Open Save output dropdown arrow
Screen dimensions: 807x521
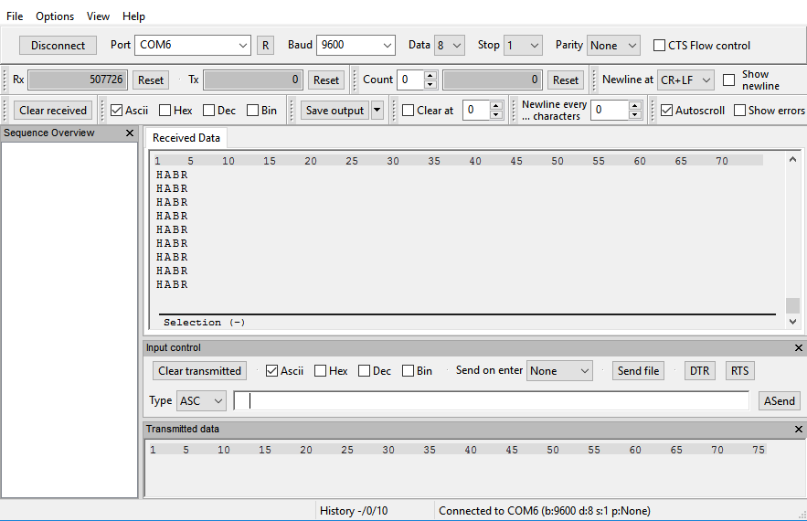coord(377,111)
